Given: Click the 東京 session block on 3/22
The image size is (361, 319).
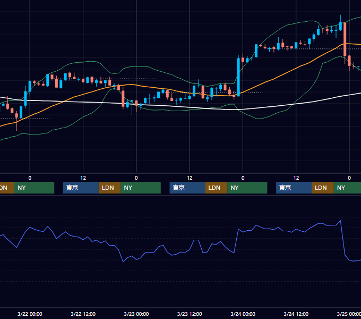Looking at the screenshot, I should click(x=81, y=188).
